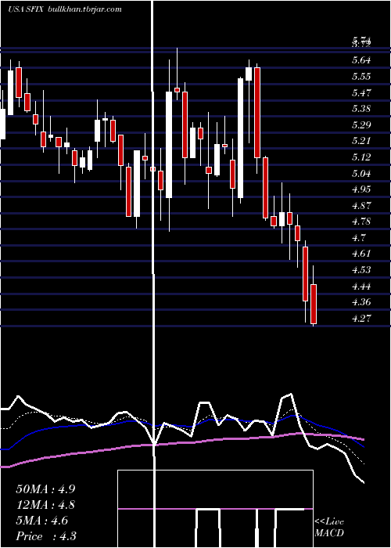Click the '<<Live MACD' label
This screenshot has width=391, height=548.
pyautogui.click(x=329, y=527)
